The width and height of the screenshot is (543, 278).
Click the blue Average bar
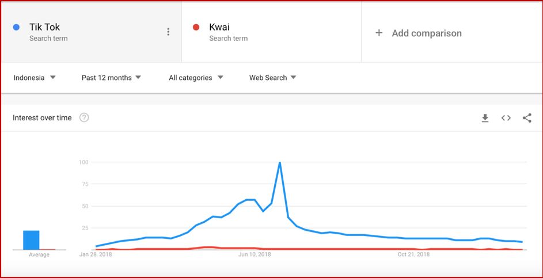[x=31, y=240]
